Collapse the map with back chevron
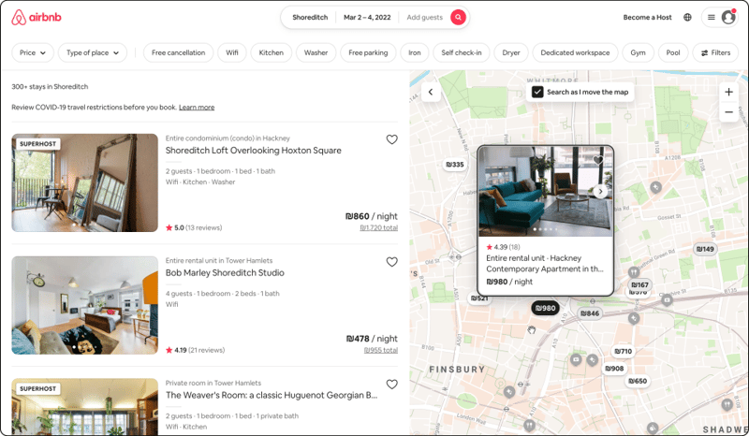The width and height of the screenshot is (749, 436). 431,92
